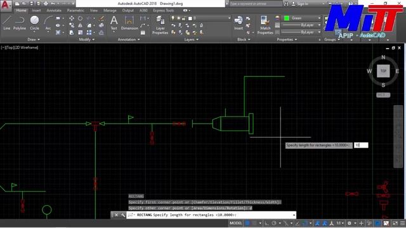Click Save icon in quick access toolbar
This screenshot has height=228, width=406.
pyautogui.click(x=31, y=4)
